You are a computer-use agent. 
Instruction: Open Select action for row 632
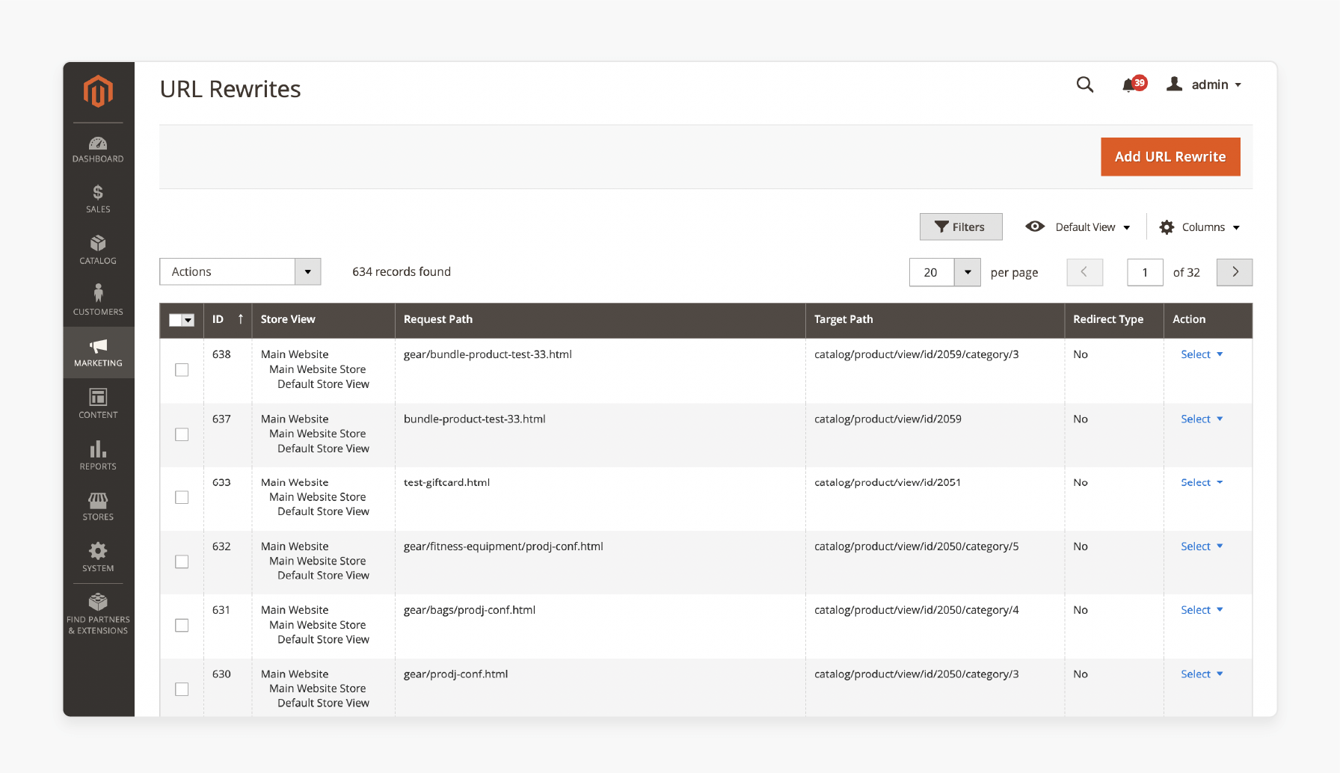tap(1202, 546)
